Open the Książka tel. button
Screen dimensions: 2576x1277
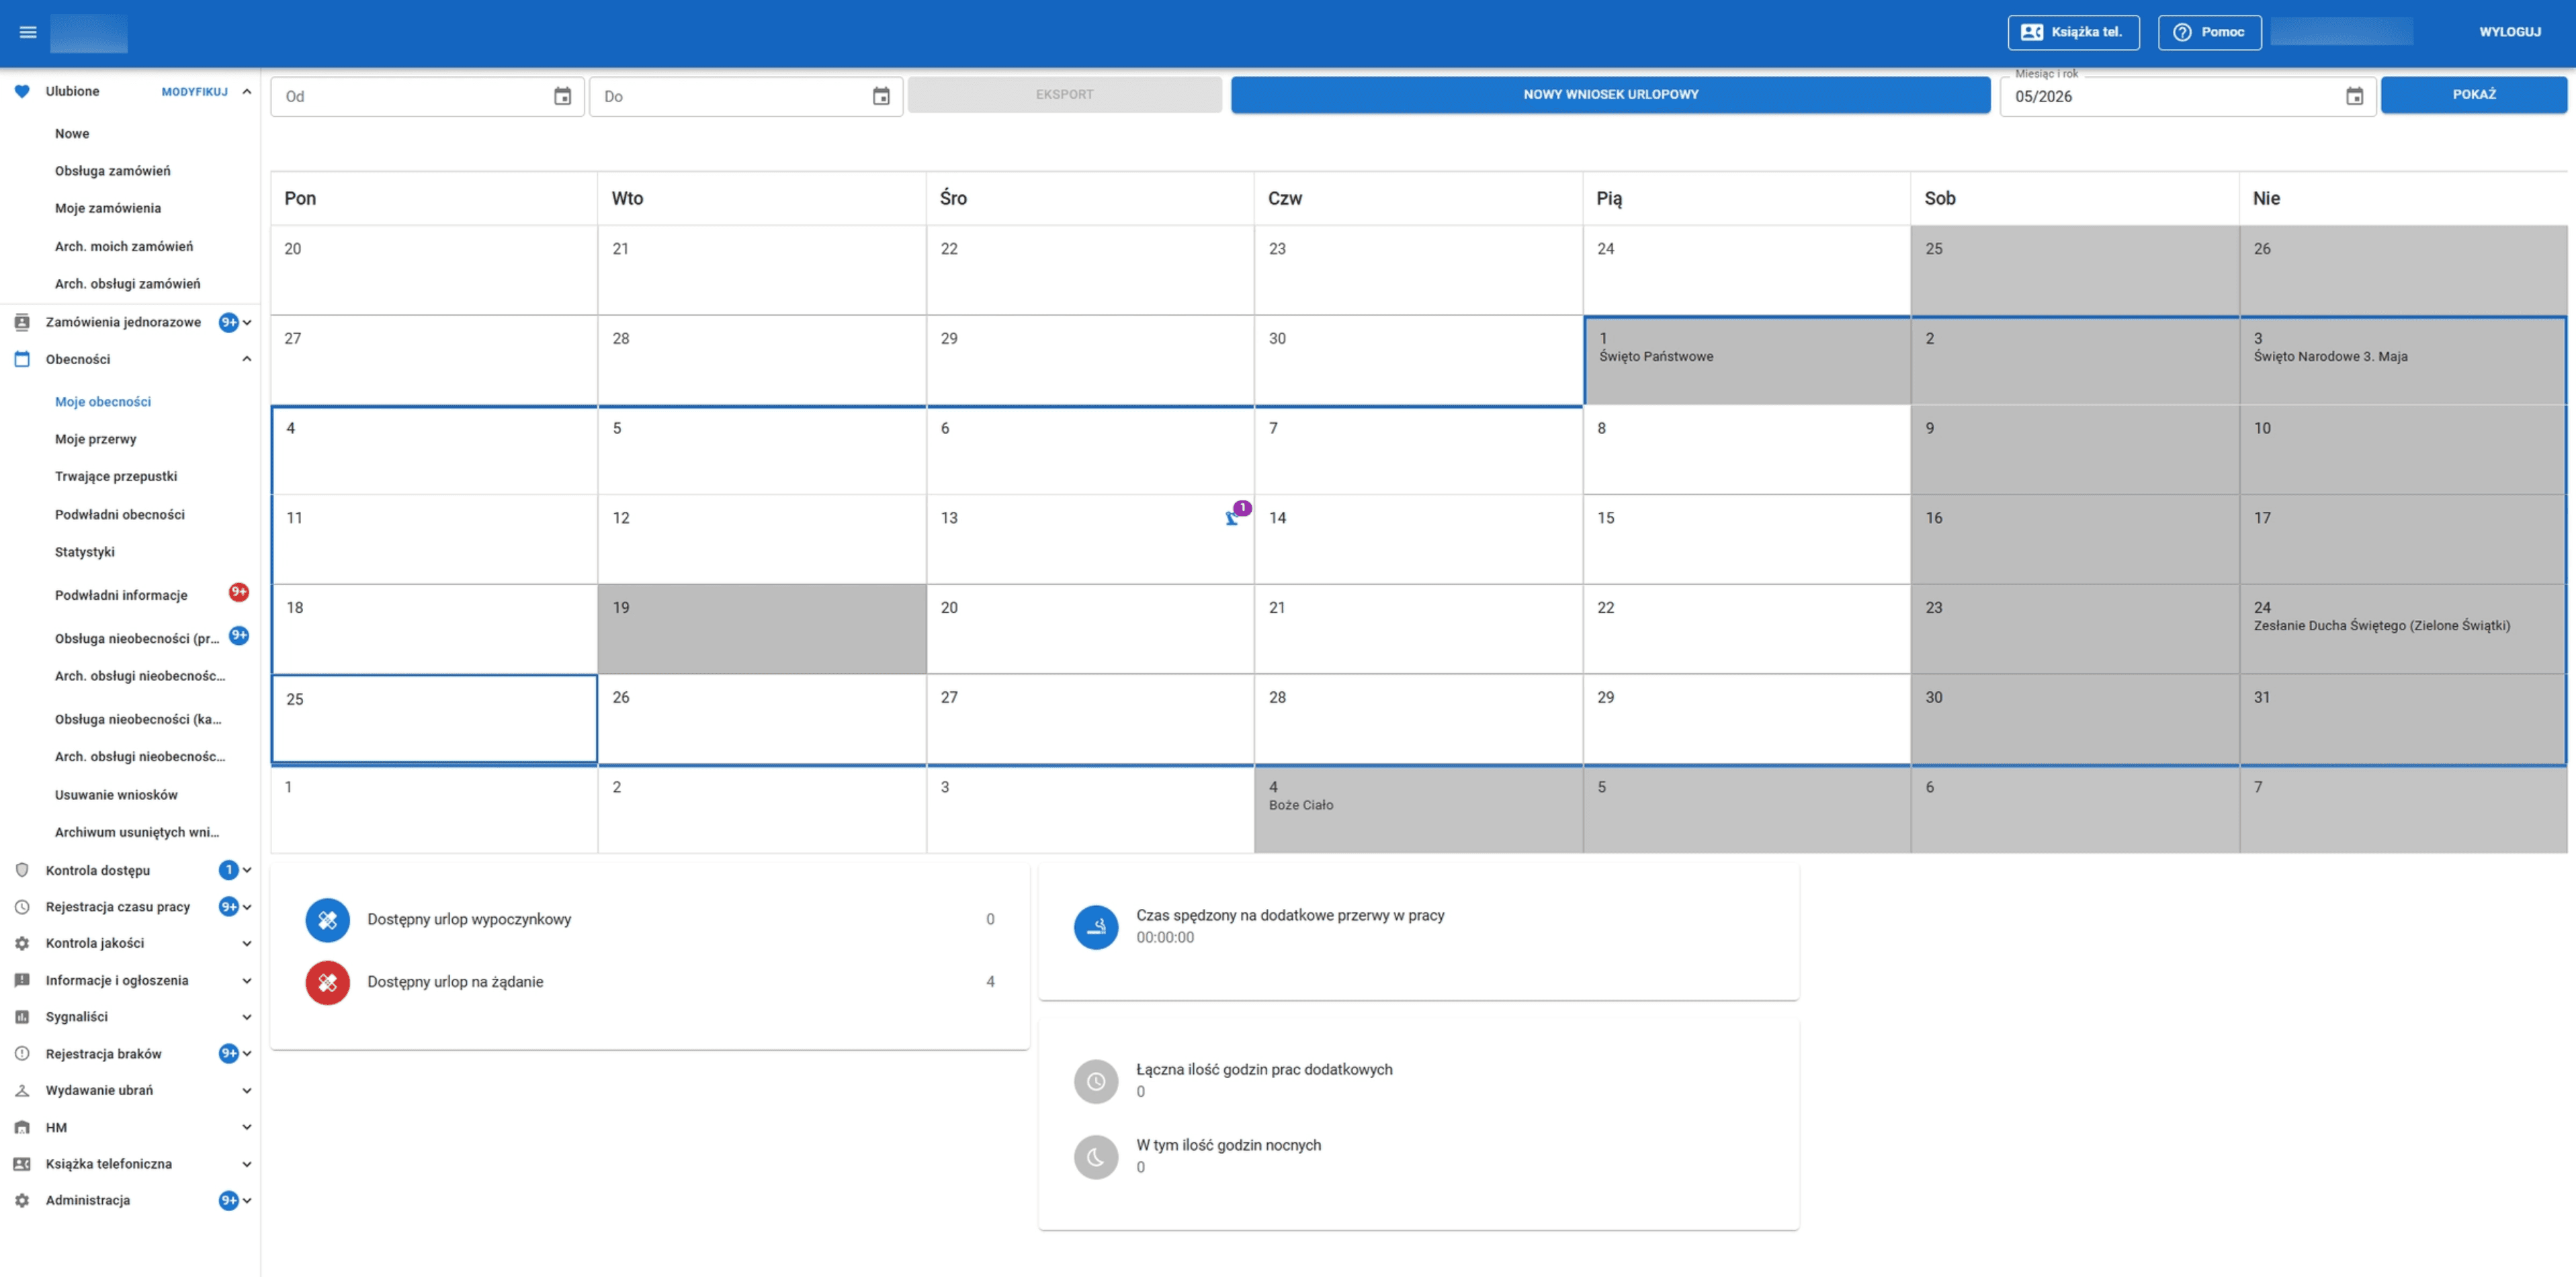click(2073, 32)
